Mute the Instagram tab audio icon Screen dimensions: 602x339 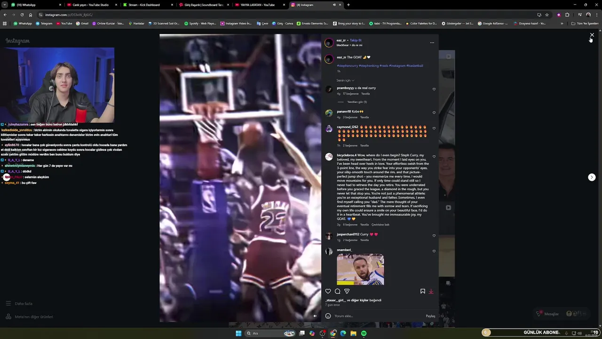tap(334, 5)
